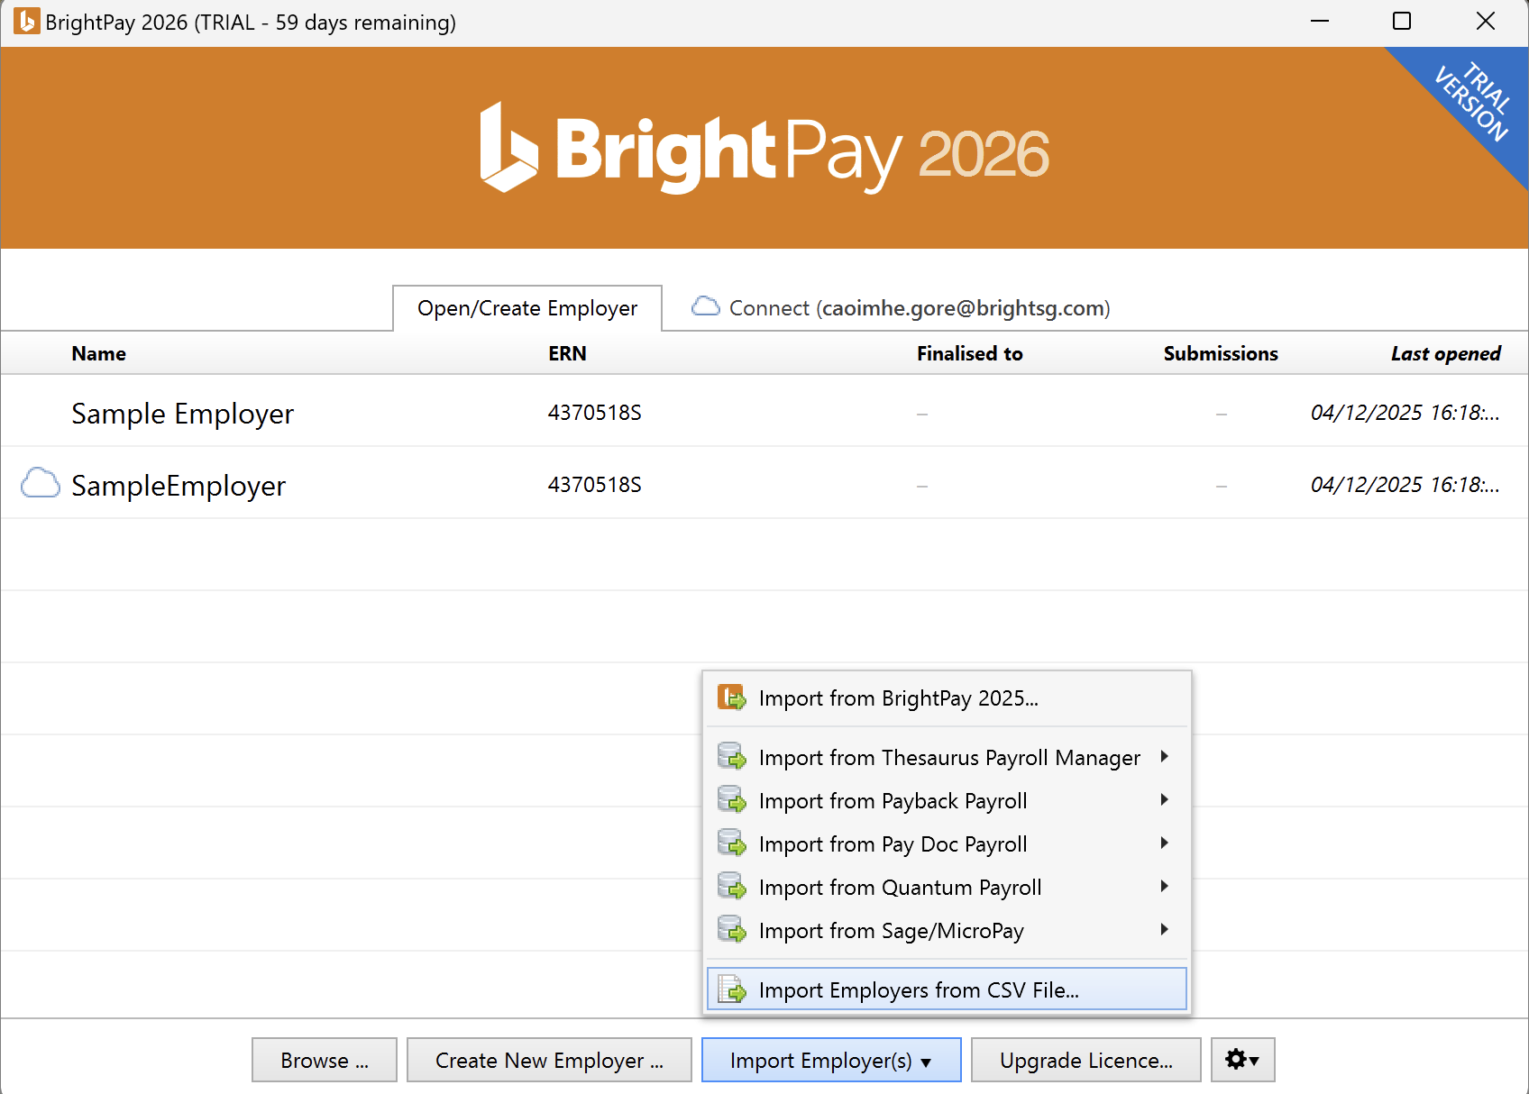
Task: Click the CSV file import icon
Action: (x=731, y=989)
